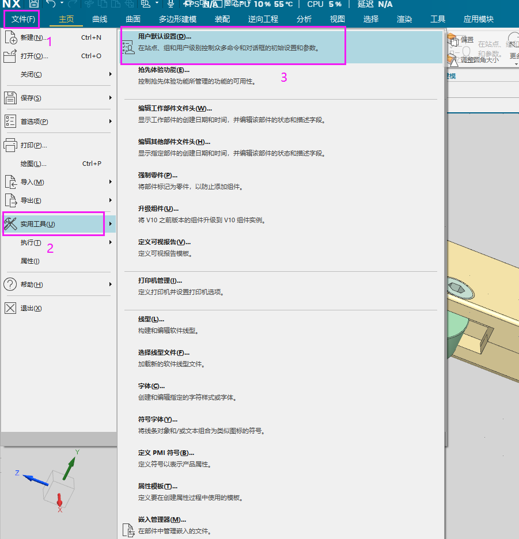The width and height of the screenshot is (519, 539).
Task: Click the blue Z axis of the view triad
Action: pyautogui.click(x=35, y=480)
